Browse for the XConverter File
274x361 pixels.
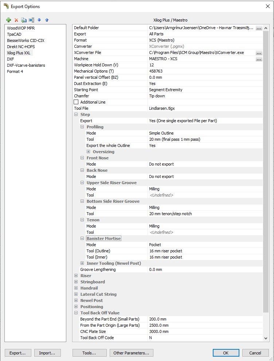(259, 53)
